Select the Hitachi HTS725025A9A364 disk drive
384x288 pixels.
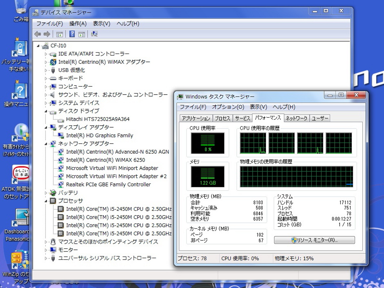point(98,119)
